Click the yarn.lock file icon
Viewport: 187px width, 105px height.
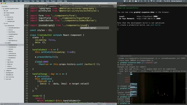pos(5,79)
